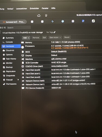The width and height of the screenshot is (102, 137).
Task: Expand the Firewall submenu arrow
Action: point(18,80)
